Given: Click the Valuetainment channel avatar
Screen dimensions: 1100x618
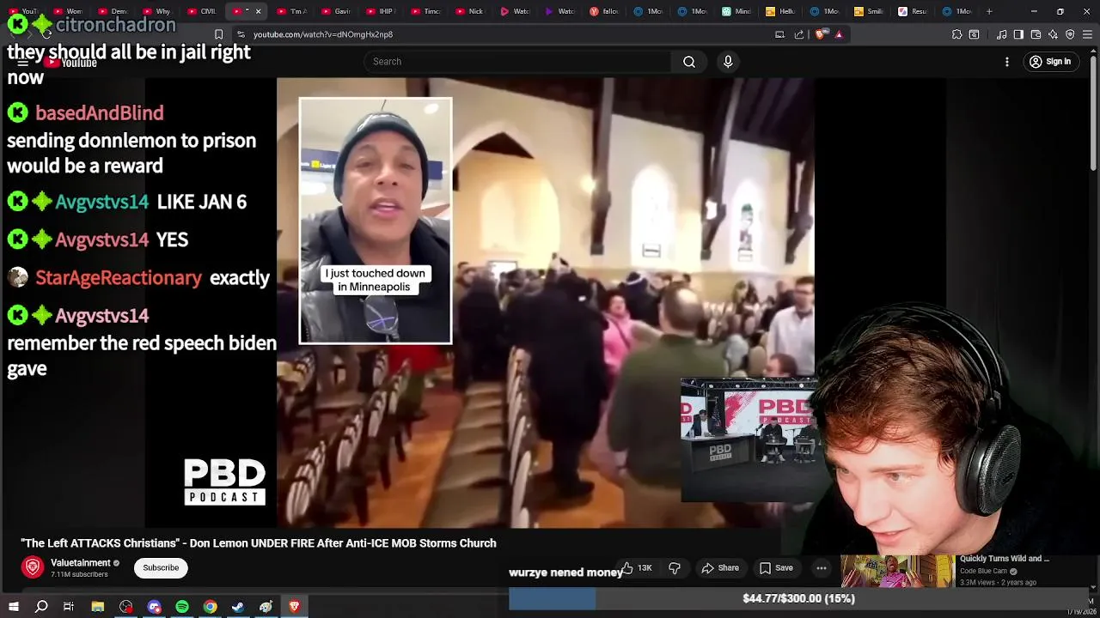Looking at the screenshot, I should coord(33,567).
